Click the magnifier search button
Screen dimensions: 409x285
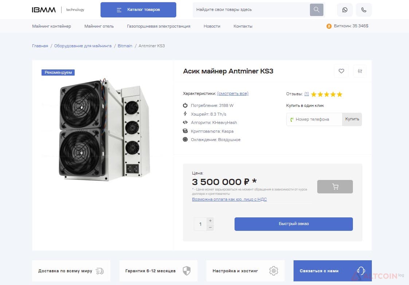316,10
